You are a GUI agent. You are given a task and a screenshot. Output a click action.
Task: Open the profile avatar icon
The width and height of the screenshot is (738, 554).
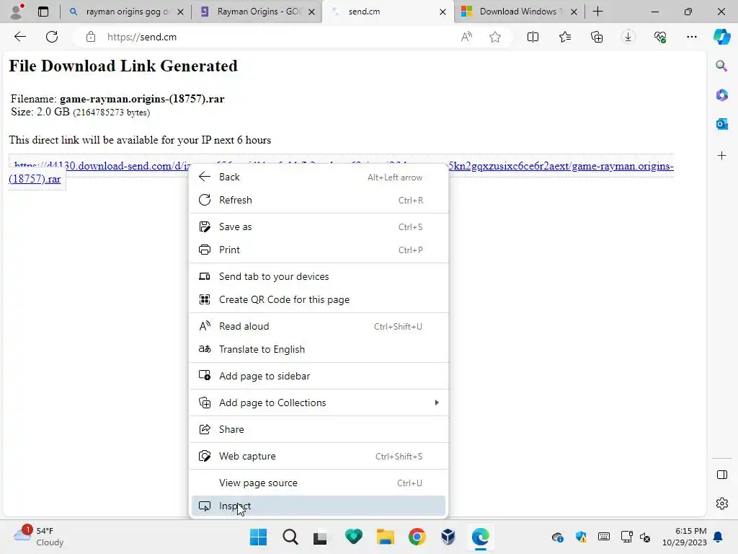pyautogui.click(x=17, y=12)
